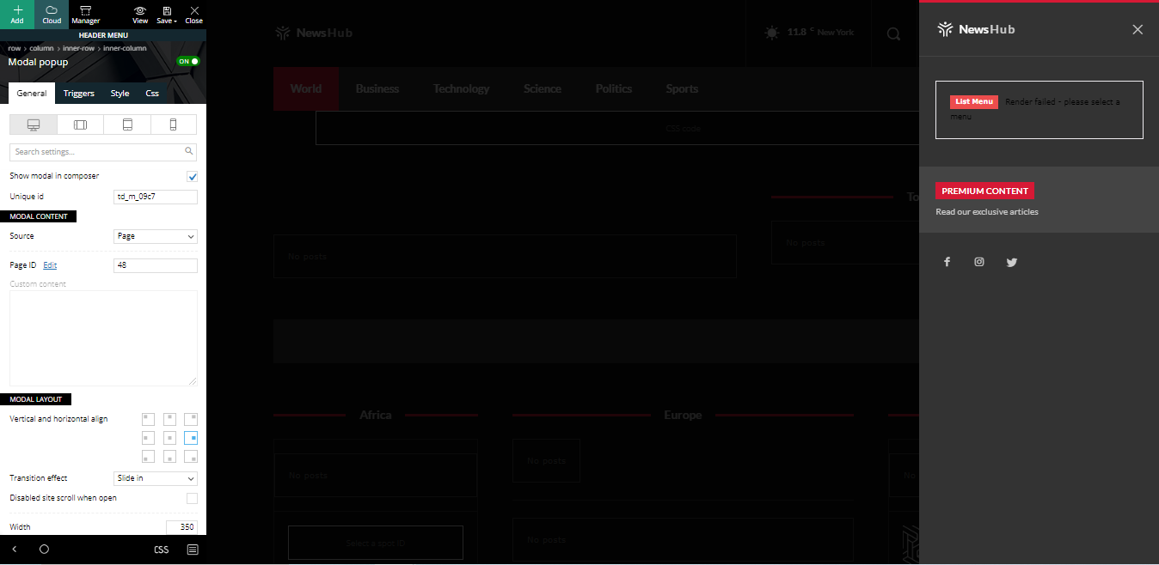The height and width of the screenshot is (565, 1159).
Task: Click the Business menu item
Action: pos(377,88)
